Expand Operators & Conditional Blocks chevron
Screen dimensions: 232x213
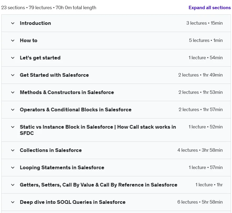pos(13,110)
